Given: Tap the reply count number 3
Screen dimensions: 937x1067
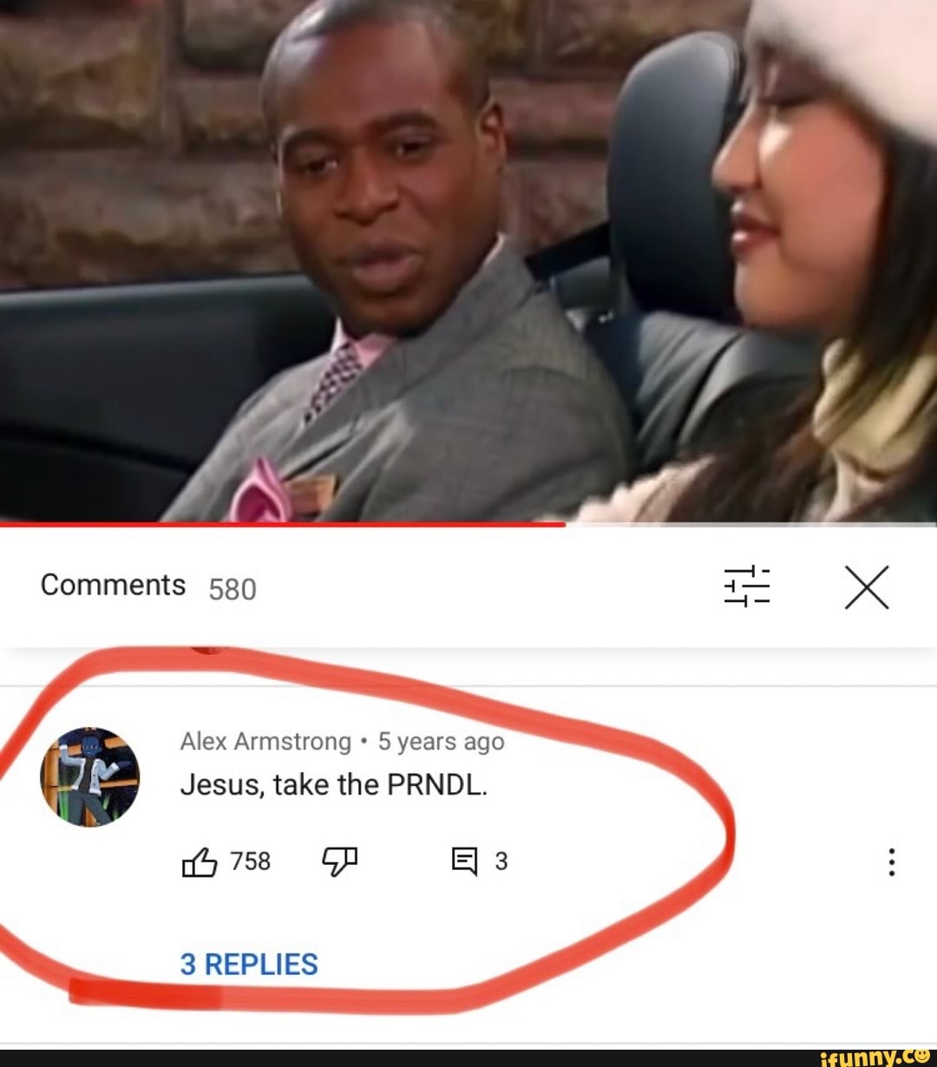Looking at the screenshot, I should tap(501, 861).
